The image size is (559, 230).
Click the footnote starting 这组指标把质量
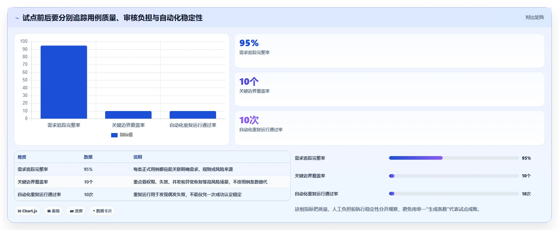[x=387, y=209]
